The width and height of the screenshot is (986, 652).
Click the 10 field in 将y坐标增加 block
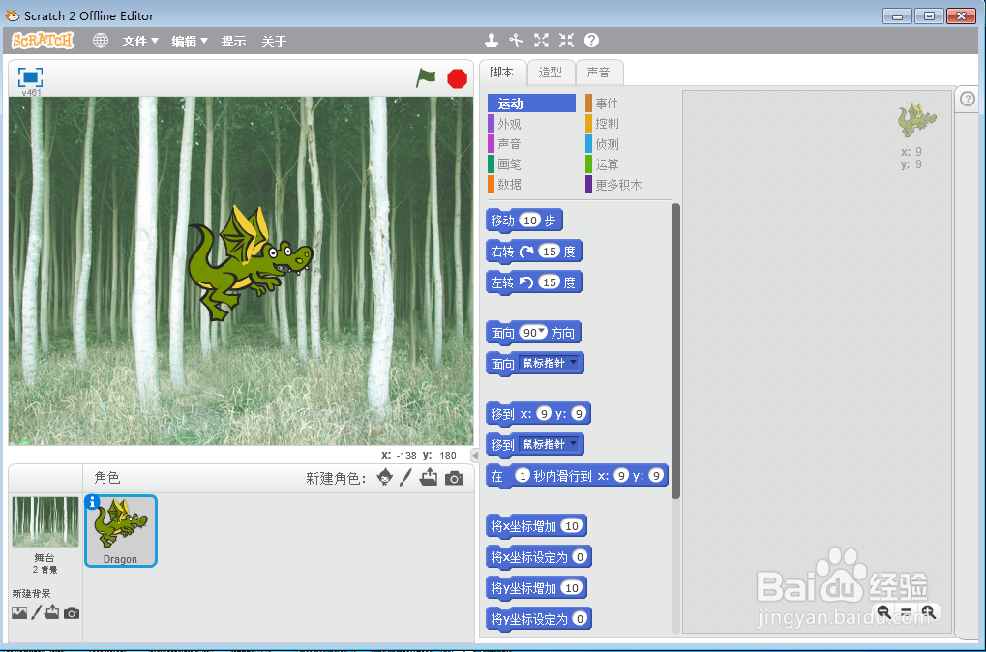(572, 587)
